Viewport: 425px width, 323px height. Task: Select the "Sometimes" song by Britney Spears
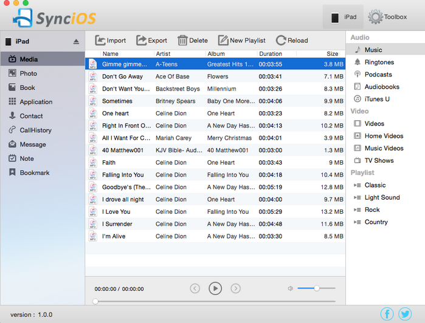click(x=215, y=101)
